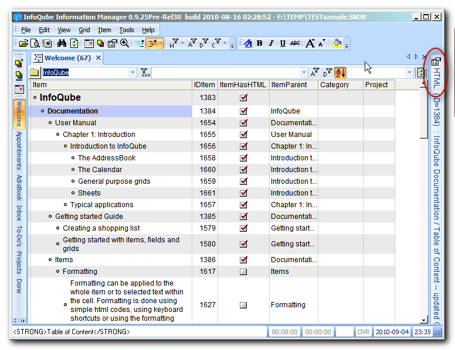This screenshot has height=350, width=455.
Task: Select the Getting started Guide item
Action: click(89, 217)
